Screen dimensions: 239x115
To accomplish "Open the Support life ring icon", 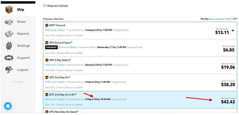I will point(9,58).
